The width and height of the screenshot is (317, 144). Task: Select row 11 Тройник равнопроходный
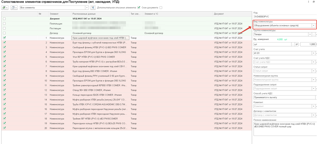click(x=127, y=85)
